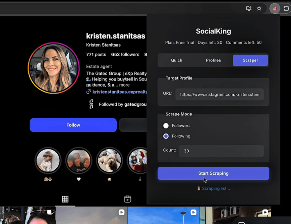Image resolution: width=291 pixels, height=224 pixels.
Task: Click the link icon beside the profile website
Action: click(89, 92)
